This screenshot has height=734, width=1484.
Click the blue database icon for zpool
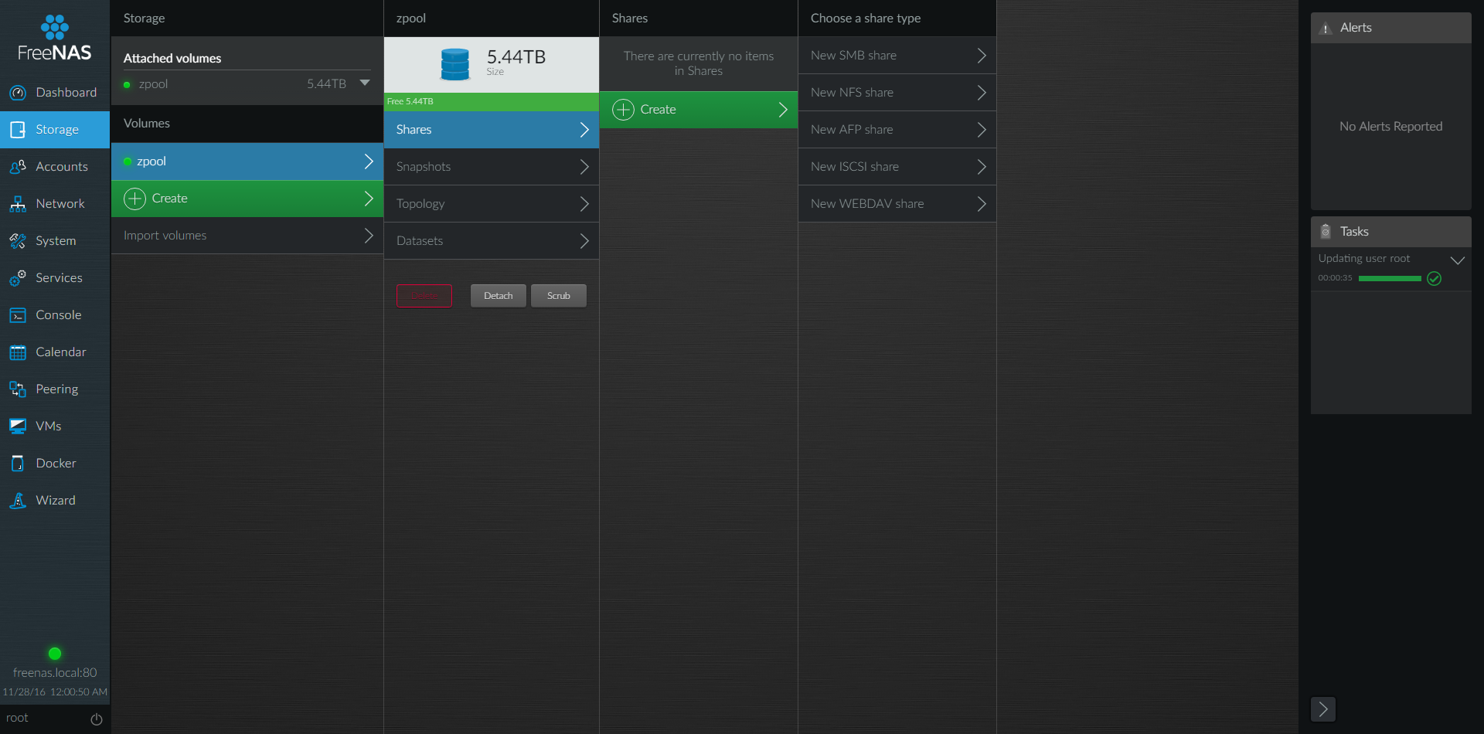pos(454,64)
